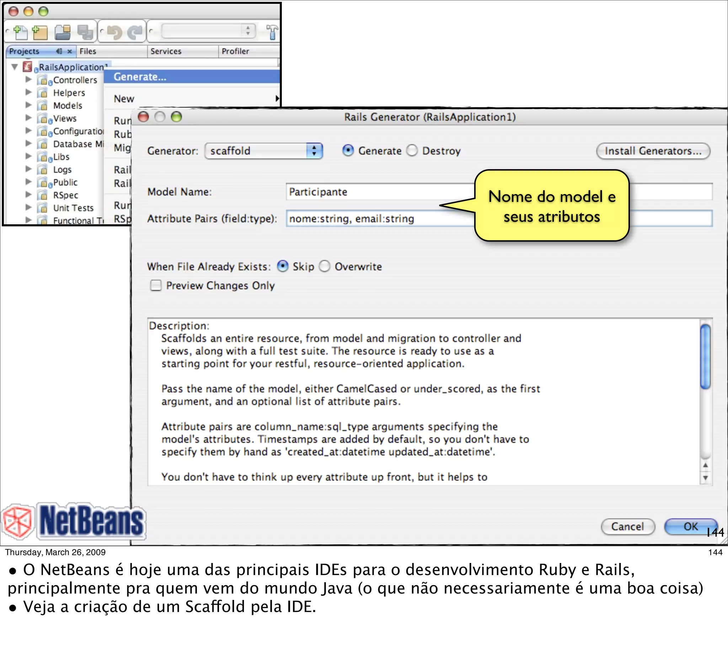Click the Redo arrow icon

click(x=135, y=32)
